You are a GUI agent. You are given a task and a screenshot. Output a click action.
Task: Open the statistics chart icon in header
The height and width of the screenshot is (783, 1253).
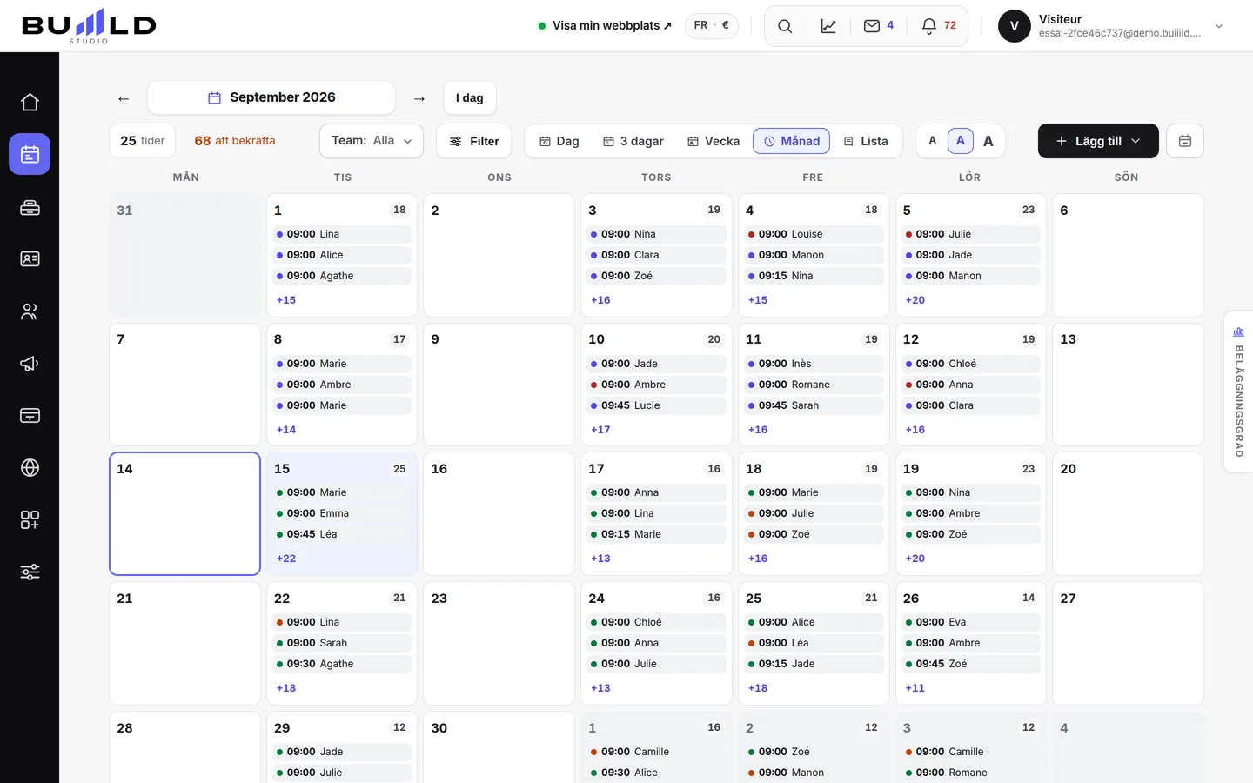(828, 26)
